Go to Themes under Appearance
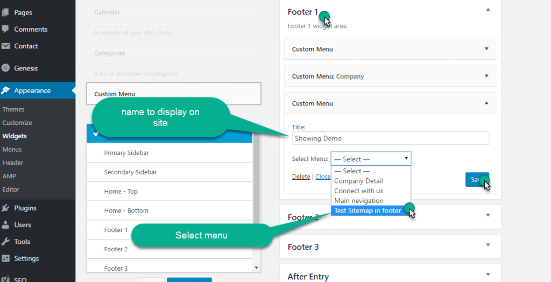551x282 pixels. pyautogui.click(x=13, y=109)
